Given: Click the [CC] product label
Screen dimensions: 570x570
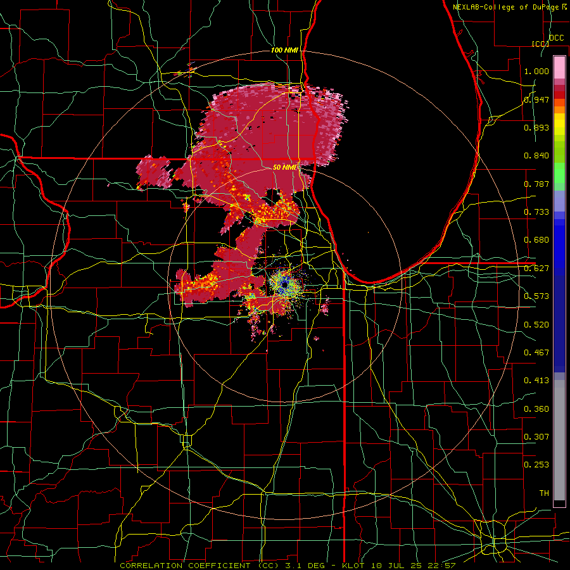Looking at the screenshot, I should [540, 44].
